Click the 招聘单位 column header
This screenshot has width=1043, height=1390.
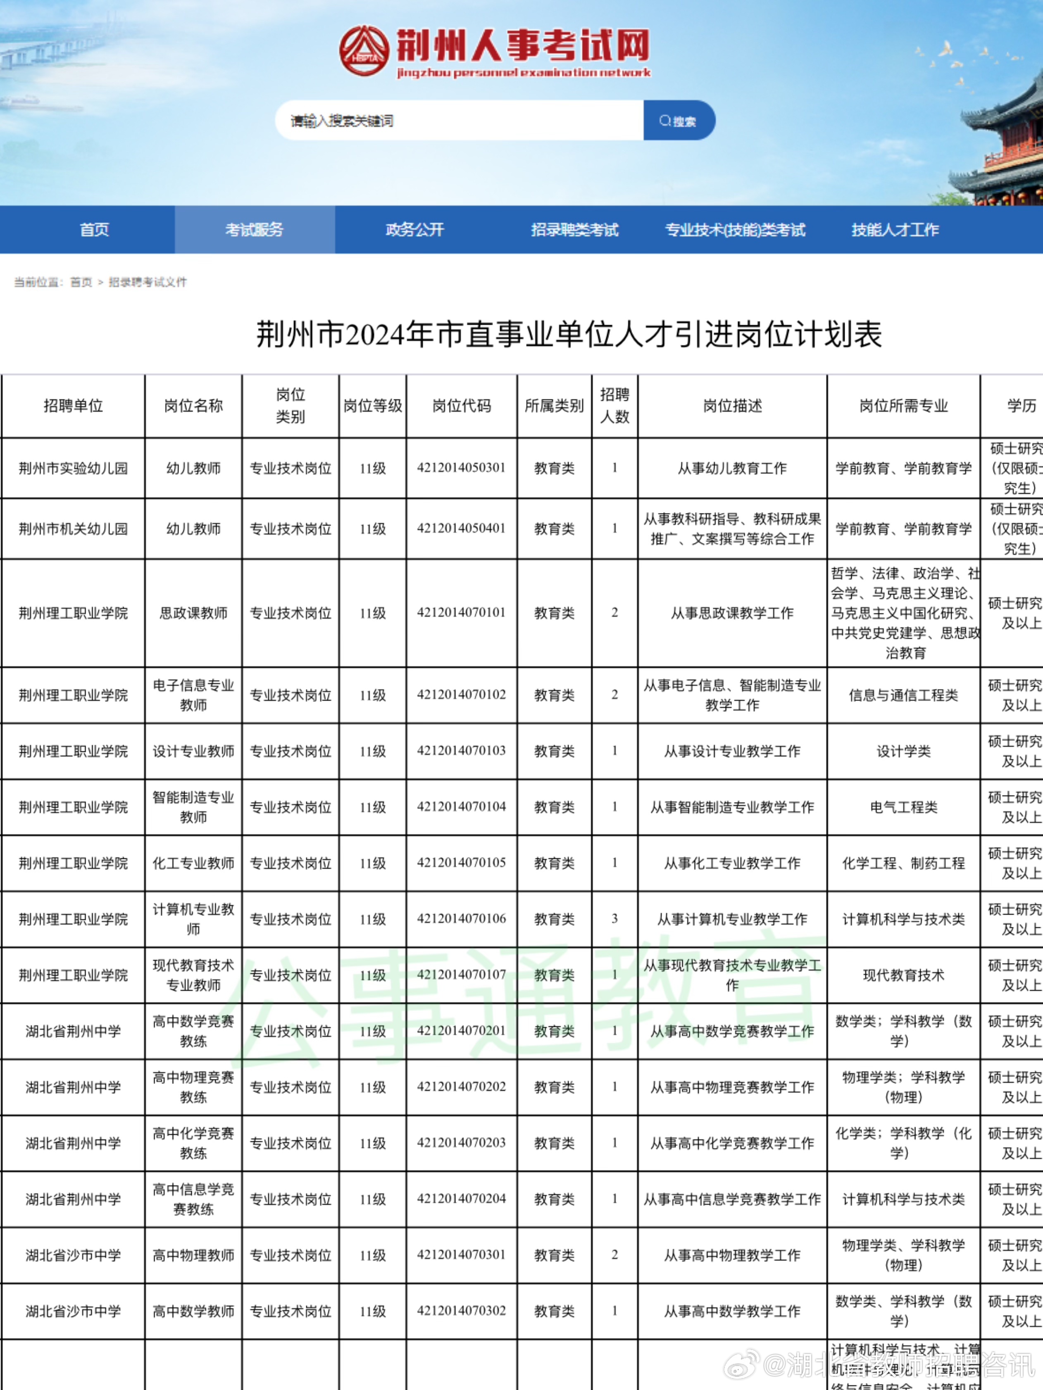pyautogui.click(x=73, y=406)
